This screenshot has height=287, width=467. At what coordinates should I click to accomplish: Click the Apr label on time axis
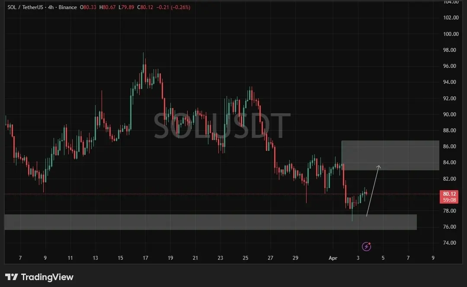point(333,258)
